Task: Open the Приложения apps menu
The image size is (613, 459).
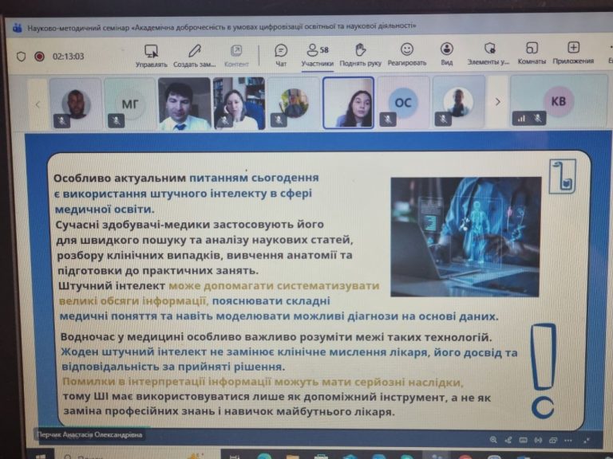Action: click(x=573, y=53)
